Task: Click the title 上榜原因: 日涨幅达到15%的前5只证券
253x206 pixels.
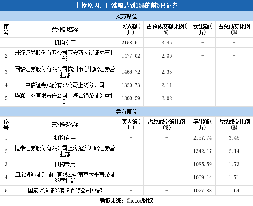Action: click(x=126, y=6)
